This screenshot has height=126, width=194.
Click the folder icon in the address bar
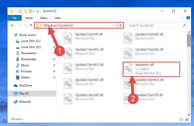pos(37,26)
